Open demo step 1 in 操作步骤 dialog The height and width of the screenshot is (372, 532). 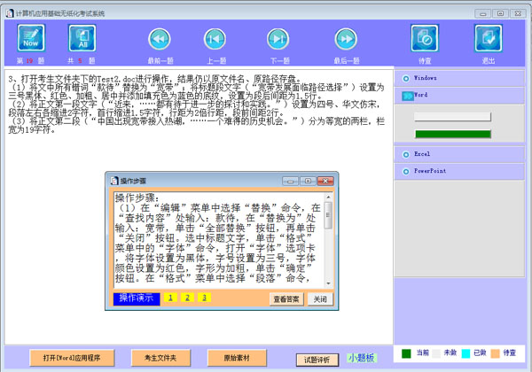170,298
